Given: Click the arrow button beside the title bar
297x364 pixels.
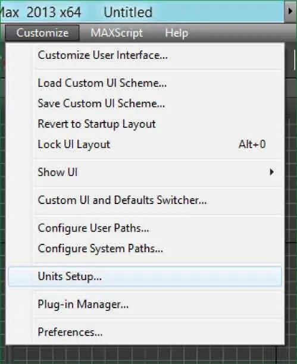Looking at the screenshot, I should [290, 11].
